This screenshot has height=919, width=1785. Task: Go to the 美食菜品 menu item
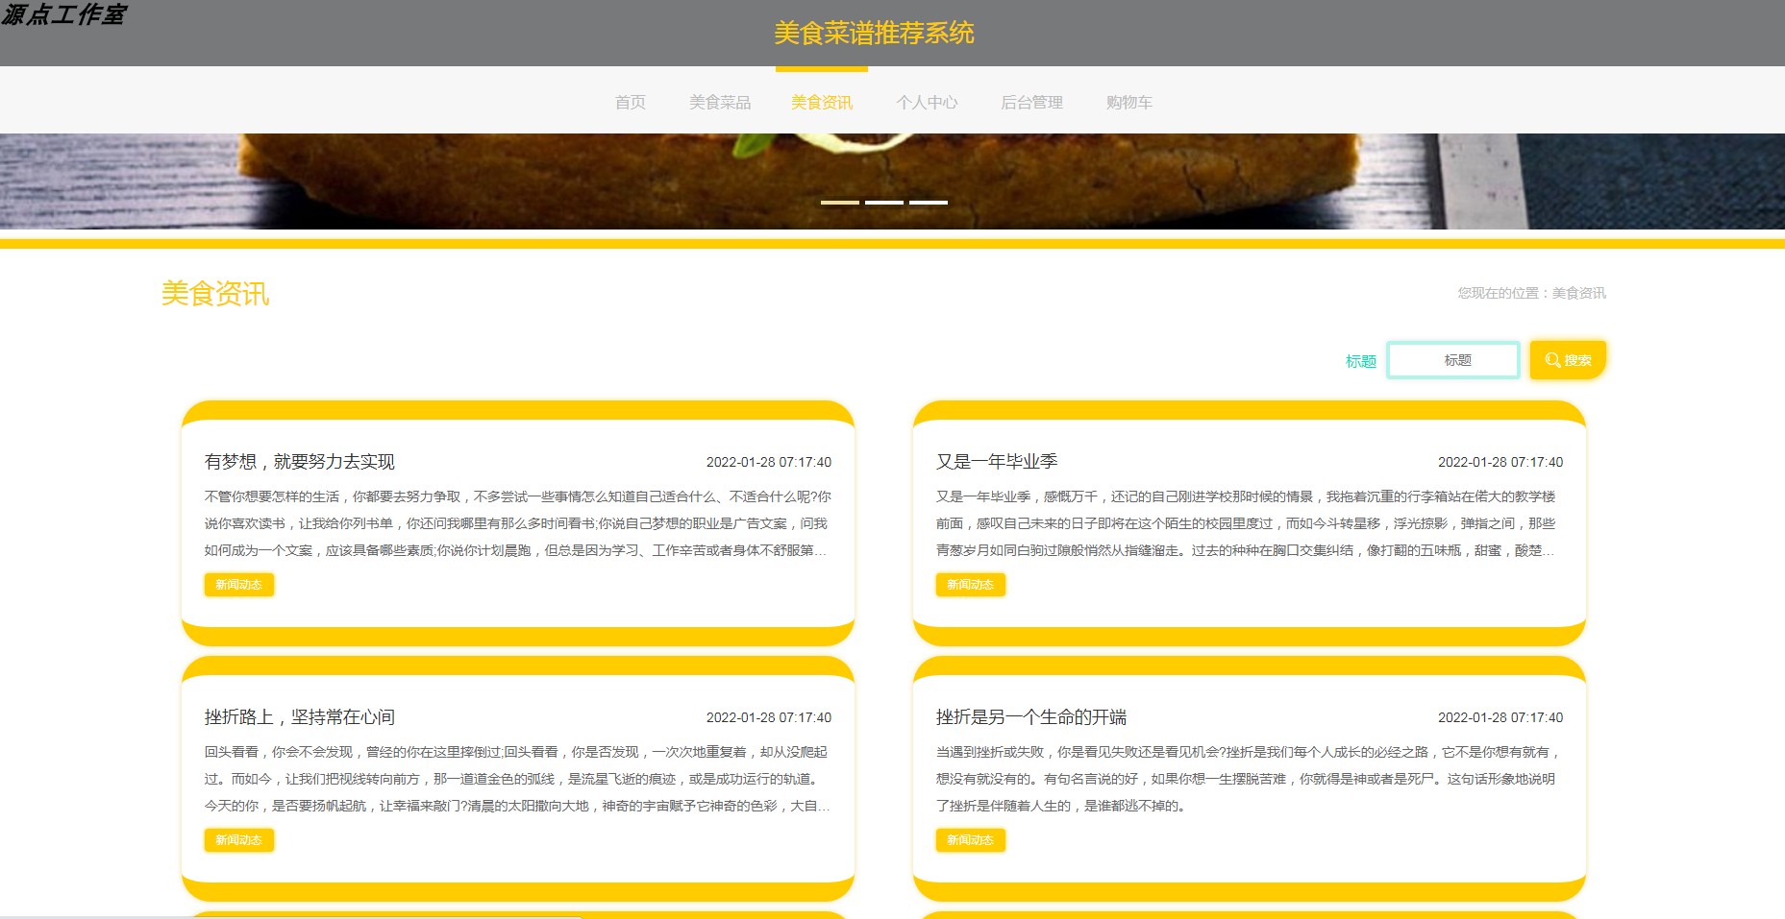[720, 102]
